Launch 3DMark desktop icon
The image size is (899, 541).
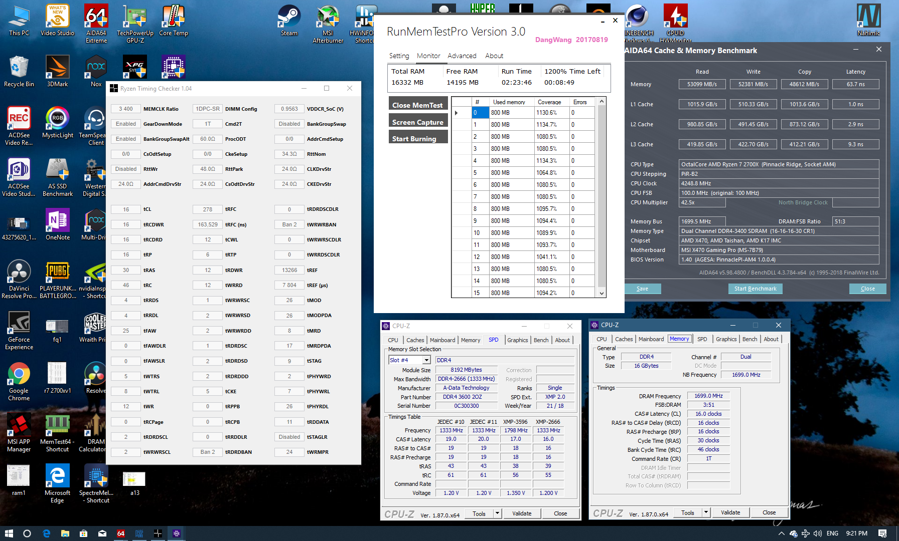(57, 72)
